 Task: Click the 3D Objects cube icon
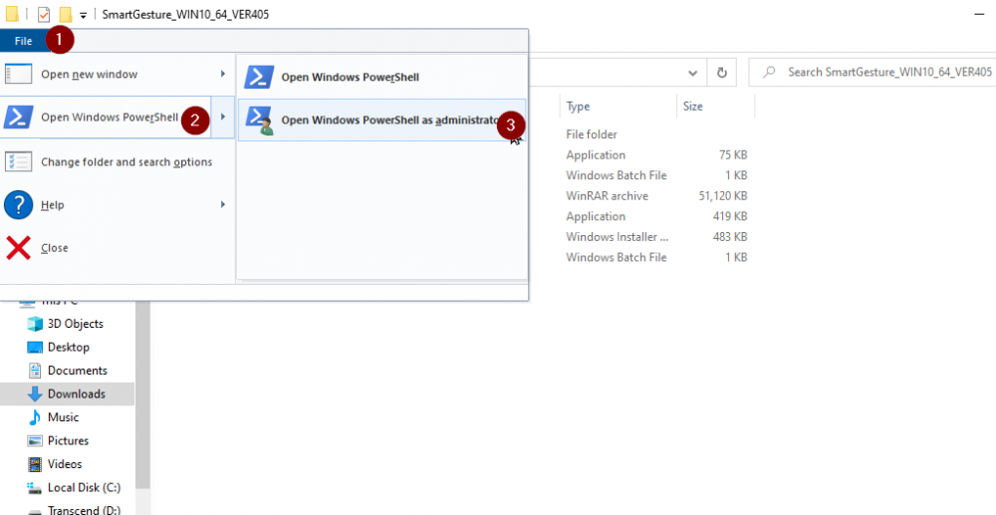pyautogui.click(x=34, y=324)
